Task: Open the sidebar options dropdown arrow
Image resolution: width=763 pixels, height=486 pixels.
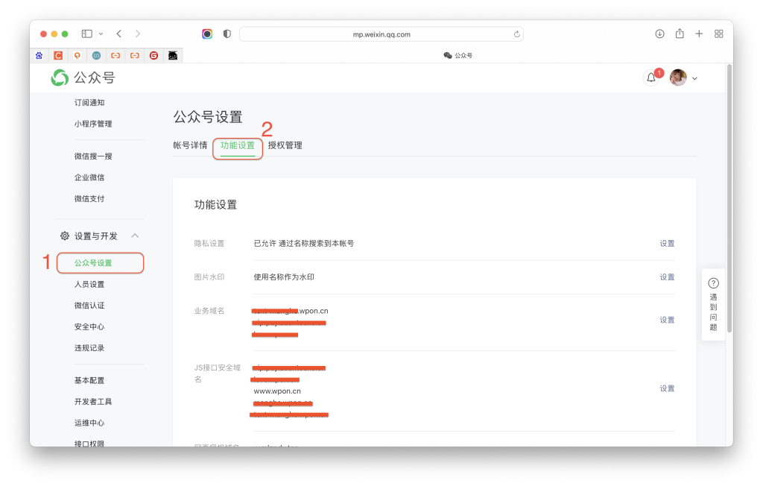Action: (x=101, y=34)
